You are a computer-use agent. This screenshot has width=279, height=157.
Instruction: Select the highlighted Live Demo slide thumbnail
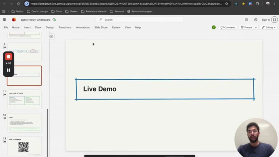pos(24,76)
